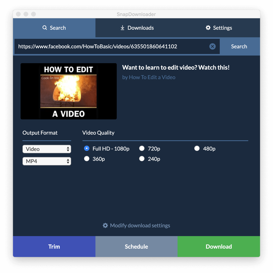Open the Settings tab
Screen dimensions: 273x273
(219, 28)
